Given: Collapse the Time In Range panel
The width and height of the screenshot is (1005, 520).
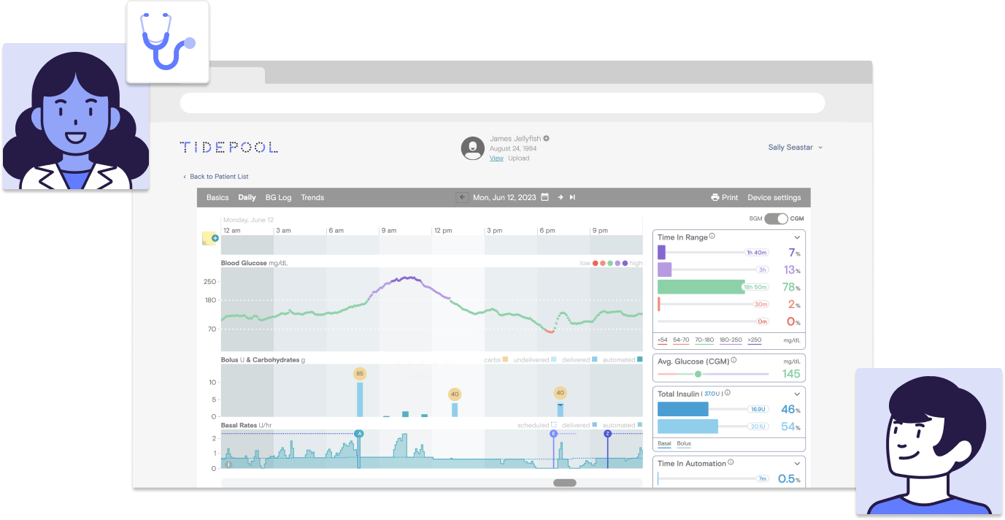Looking at the screenshot, I should (x=796, y=237).
